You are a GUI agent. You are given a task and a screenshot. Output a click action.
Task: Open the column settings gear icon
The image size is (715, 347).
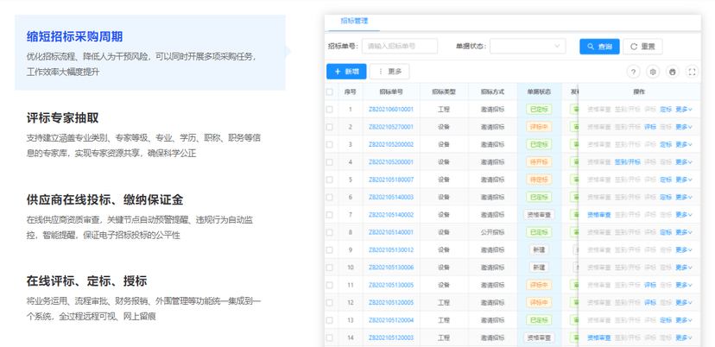[653, 72]
